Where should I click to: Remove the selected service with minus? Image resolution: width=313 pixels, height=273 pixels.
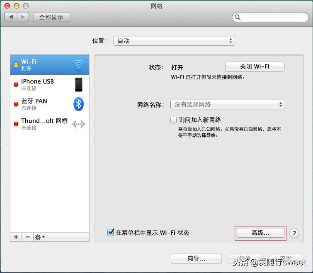[x=27, y=237]
